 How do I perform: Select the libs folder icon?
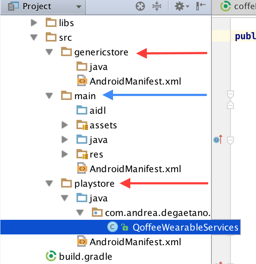click(x=51, y=22)
